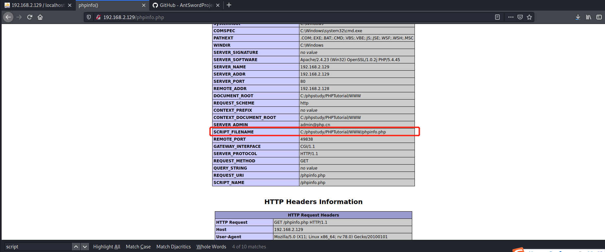The image size is (605, 252).
Task: Find next match with down arrow
Action: [85, 247]
